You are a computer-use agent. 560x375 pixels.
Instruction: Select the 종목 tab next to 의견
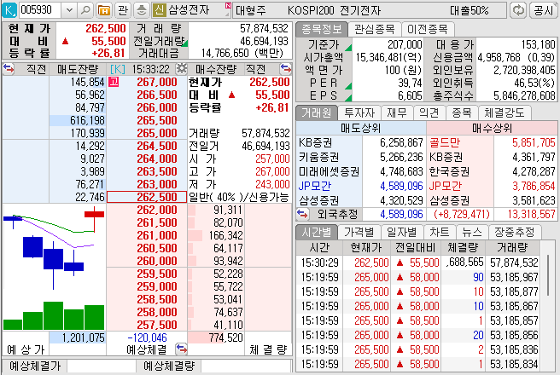tap(462, 113)
